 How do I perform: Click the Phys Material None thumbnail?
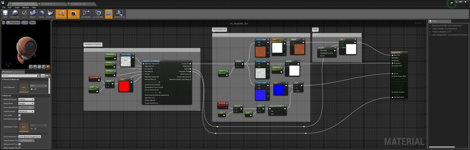[x=24, y=88]
